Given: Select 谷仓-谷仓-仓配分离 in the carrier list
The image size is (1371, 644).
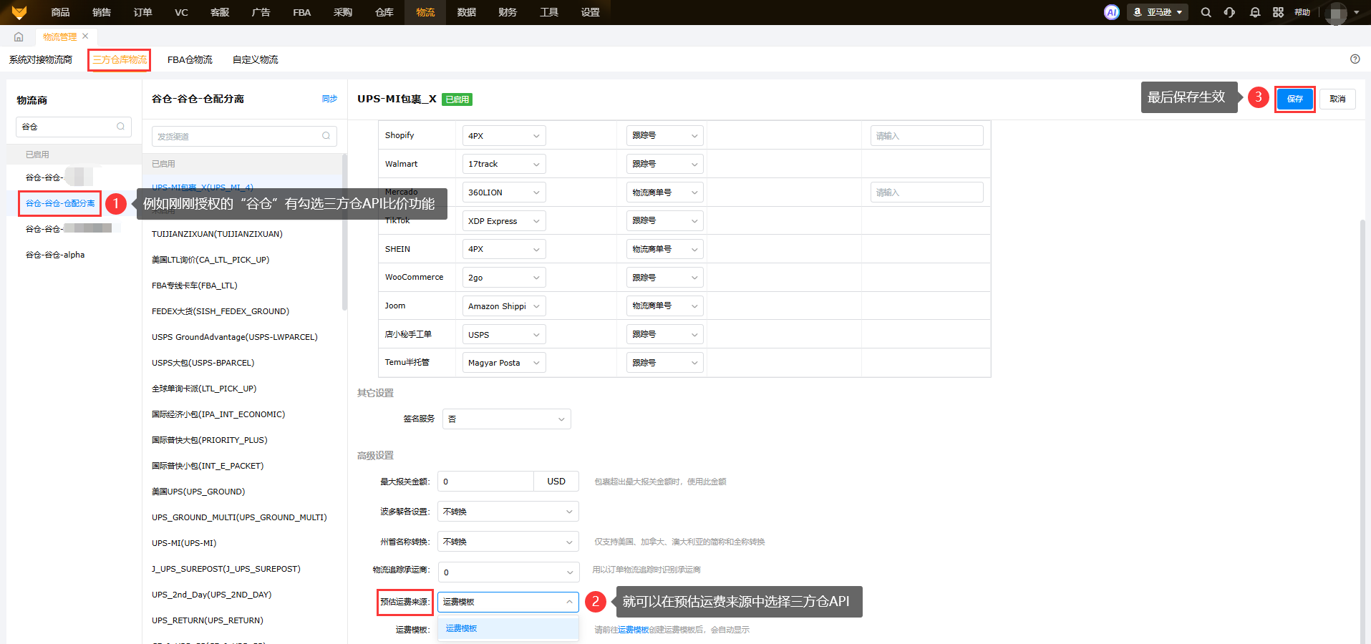Looking at the screenshot, I should pyautogui.click(x=60, y=203).
